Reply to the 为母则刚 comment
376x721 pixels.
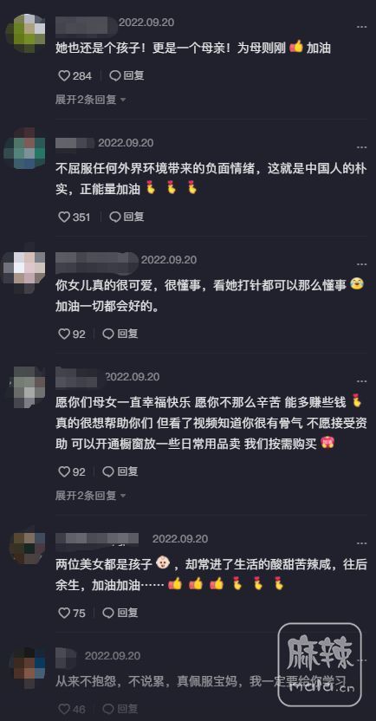point(126,75)
